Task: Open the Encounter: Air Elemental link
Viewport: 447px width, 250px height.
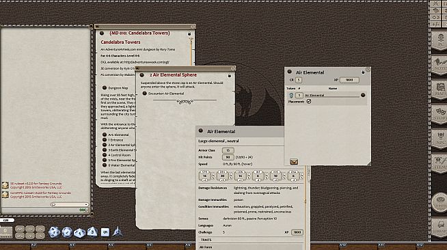Action: [x=144, y=93]
